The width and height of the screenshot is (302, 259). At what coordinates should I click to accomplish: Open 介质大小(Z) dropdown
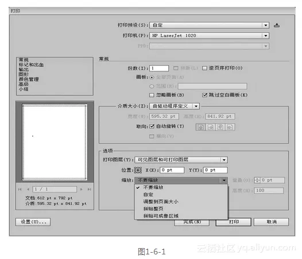click(x=175, y=106)
